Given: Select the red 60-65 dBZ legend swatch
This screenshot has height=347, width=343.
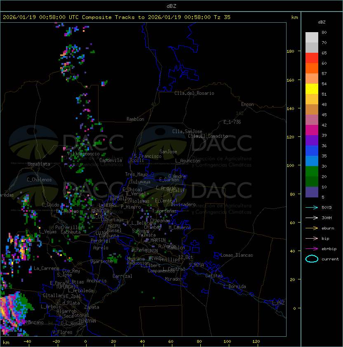Looking at the screenshot, I should 312,58.
